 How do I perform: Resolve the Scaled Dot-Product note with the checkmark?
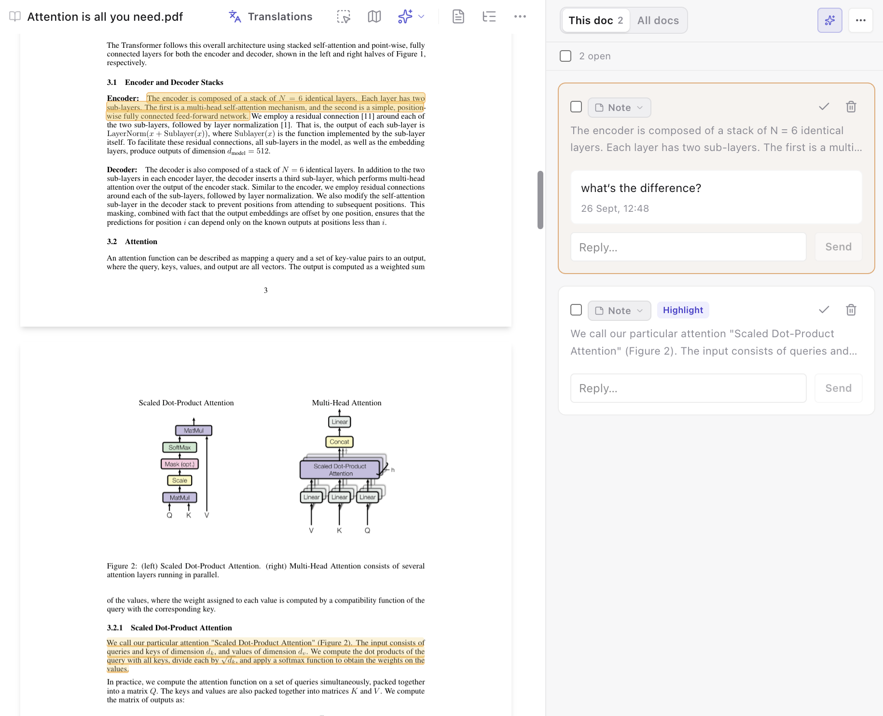[824, 310]
